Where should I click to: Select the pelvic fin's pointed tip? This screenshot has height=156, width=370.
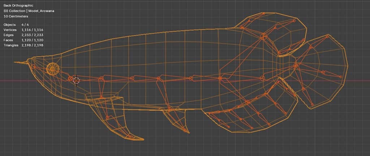click(x=188, y=133)
